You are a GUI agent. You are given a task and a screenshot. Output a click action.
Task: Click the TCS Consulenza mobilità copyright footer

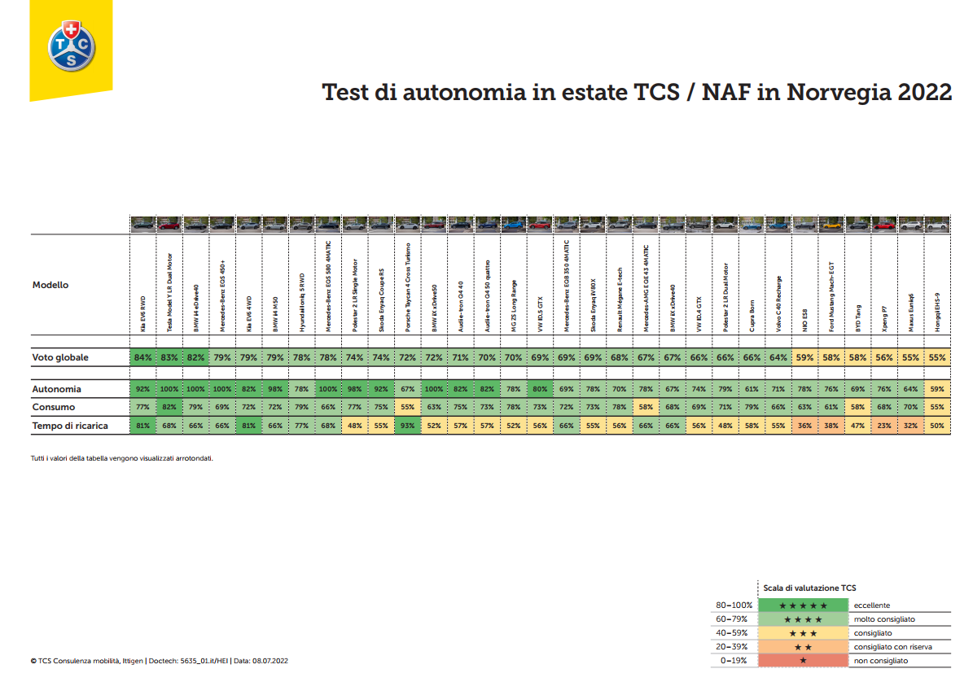(159, 661)
